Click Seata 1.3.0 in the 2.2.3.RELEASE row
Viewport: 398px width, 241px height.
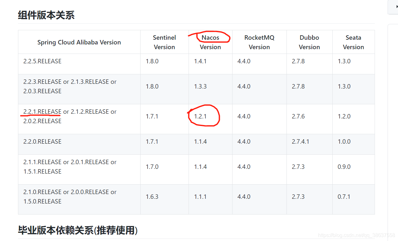coord(353,89)
